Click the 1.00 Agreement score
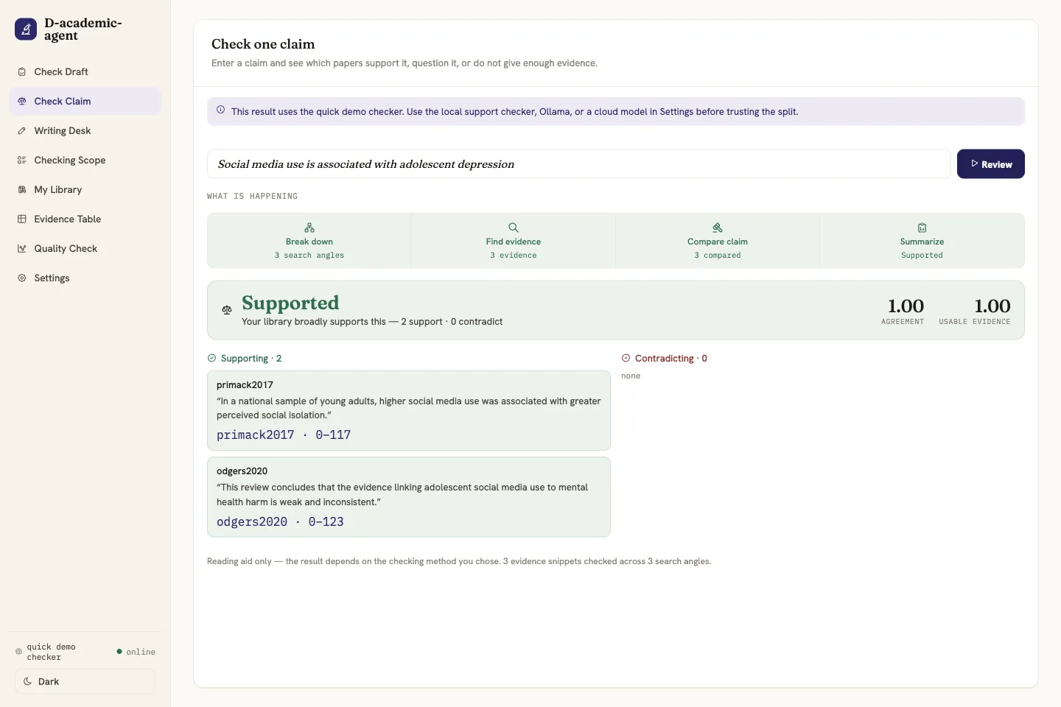The image size is (1061, 707). 906,306
